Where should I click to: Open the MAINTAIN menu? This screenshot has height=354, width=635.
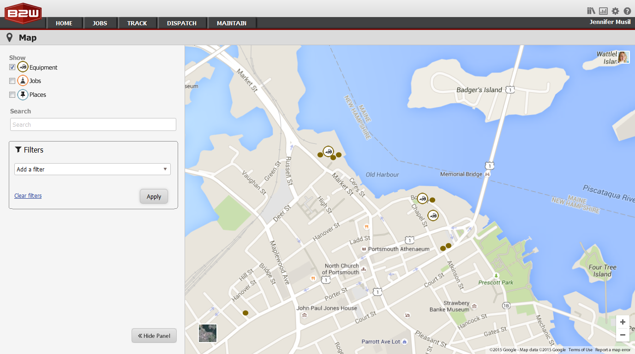coord(232,23)
